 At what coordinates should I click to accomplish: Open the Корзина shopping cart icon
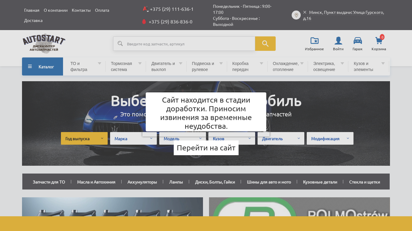[379, 41]
